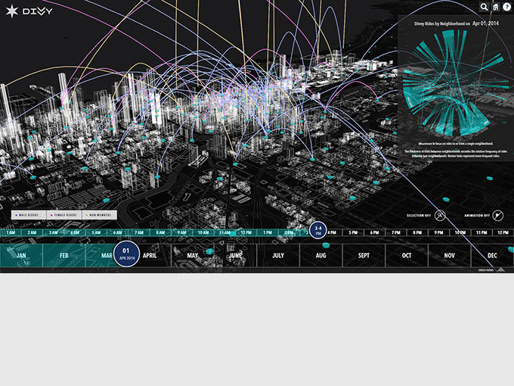This screenshot has height=386, width=514.
Task: Jump to DEC on month timeline
Action: tap(492, 255)
